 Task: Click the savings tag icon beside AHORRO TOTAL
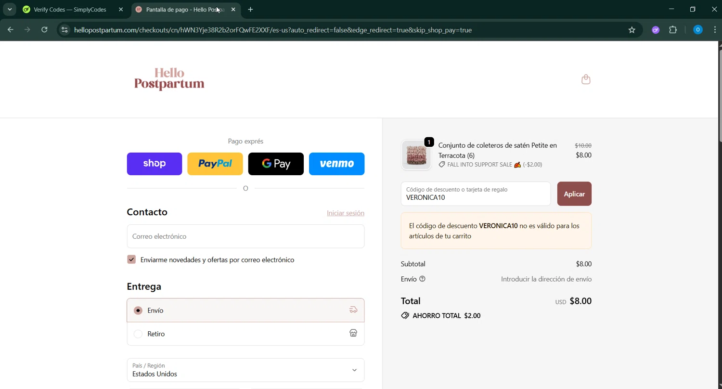tap(405, 316)
